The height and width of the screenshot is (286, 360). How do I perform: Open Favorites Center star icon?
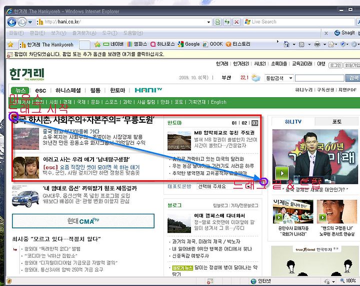[10, 45]
